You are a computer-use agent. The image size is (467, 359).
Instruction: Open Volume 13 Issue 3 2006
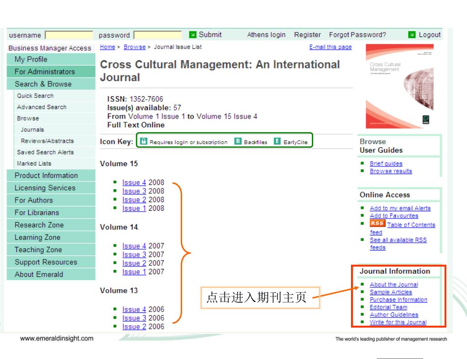[134, 318]
